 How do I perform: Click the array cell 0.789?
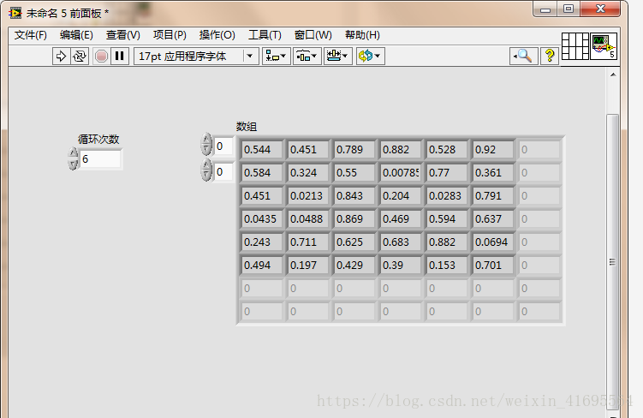(x=354, y=150)
